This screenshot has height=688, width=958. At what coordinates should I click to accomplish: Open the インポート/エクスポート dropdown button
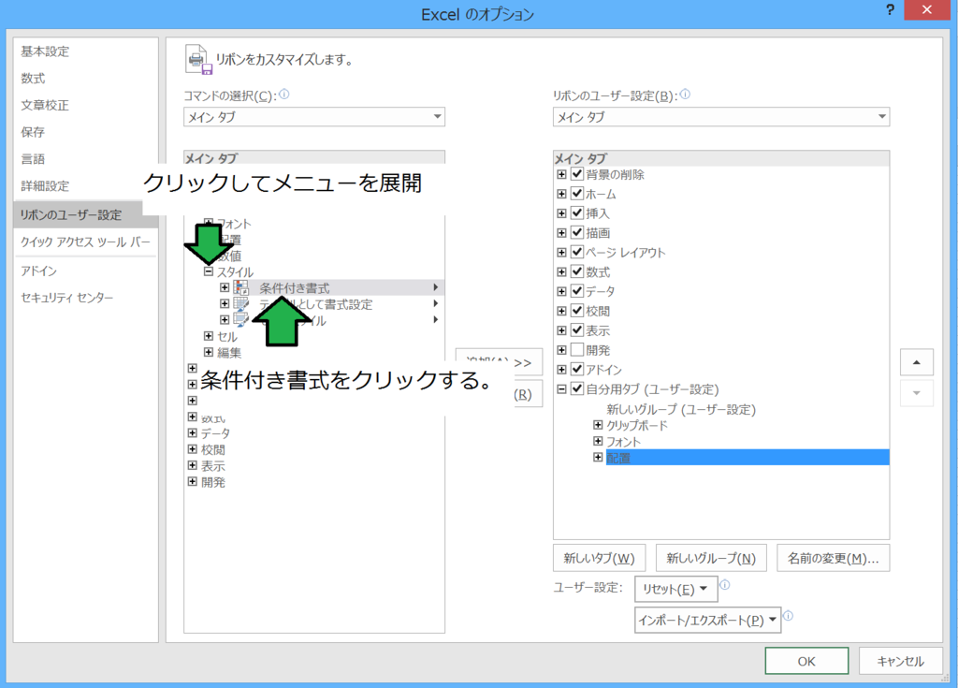707,620
